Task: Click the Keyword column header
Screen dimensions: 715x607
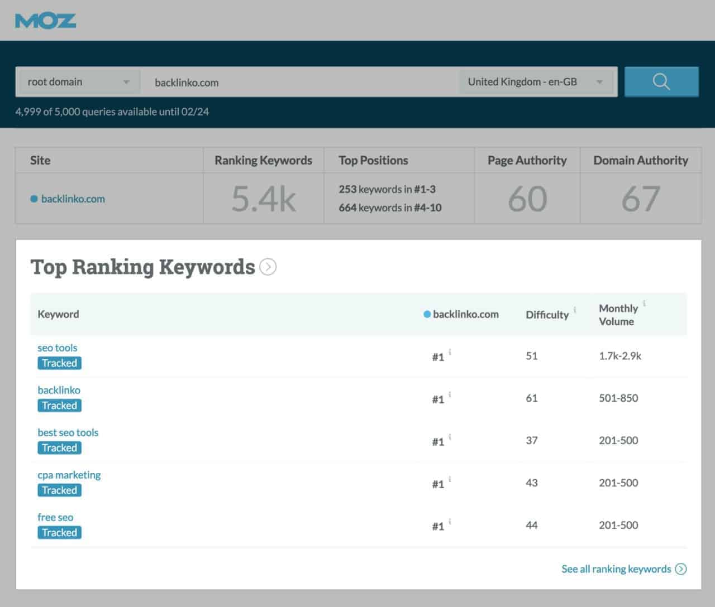Action: [58, 314]
